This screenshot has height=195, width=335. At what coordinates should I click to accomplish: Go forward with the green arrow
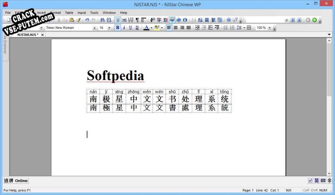314,20
